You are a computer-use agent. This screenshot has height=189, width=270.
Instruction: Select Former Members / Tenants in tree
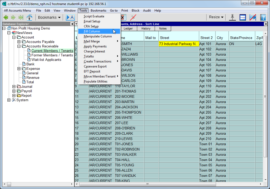[x=52, y=55]
